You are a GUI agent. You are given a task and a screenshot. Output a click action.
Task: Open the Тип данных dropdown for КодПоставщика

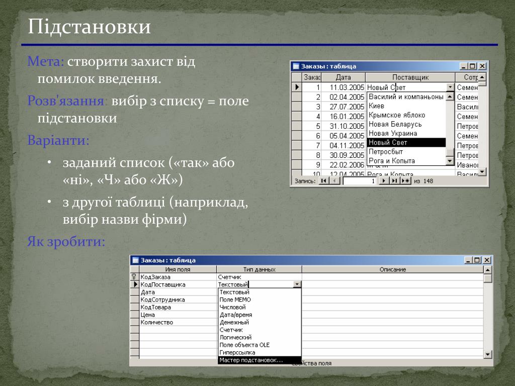click(297, 284)
